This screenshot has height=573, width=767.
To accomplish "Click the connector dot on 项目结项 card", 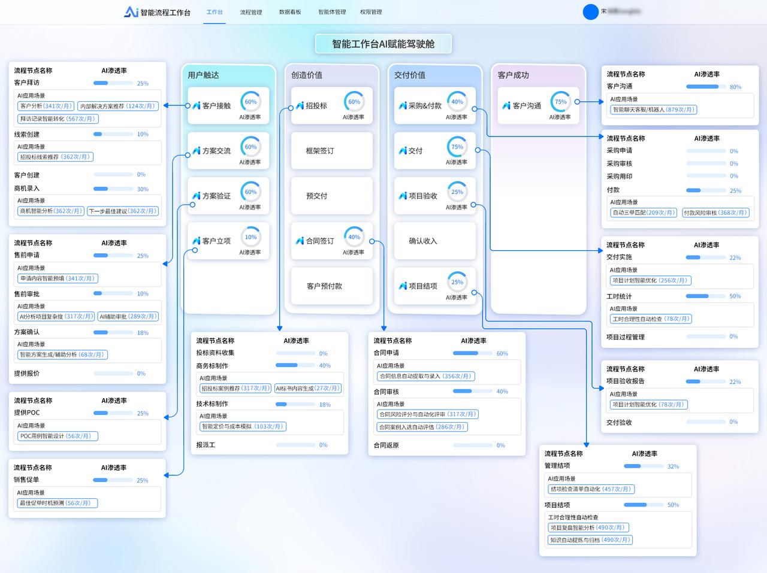I will 474,293.
